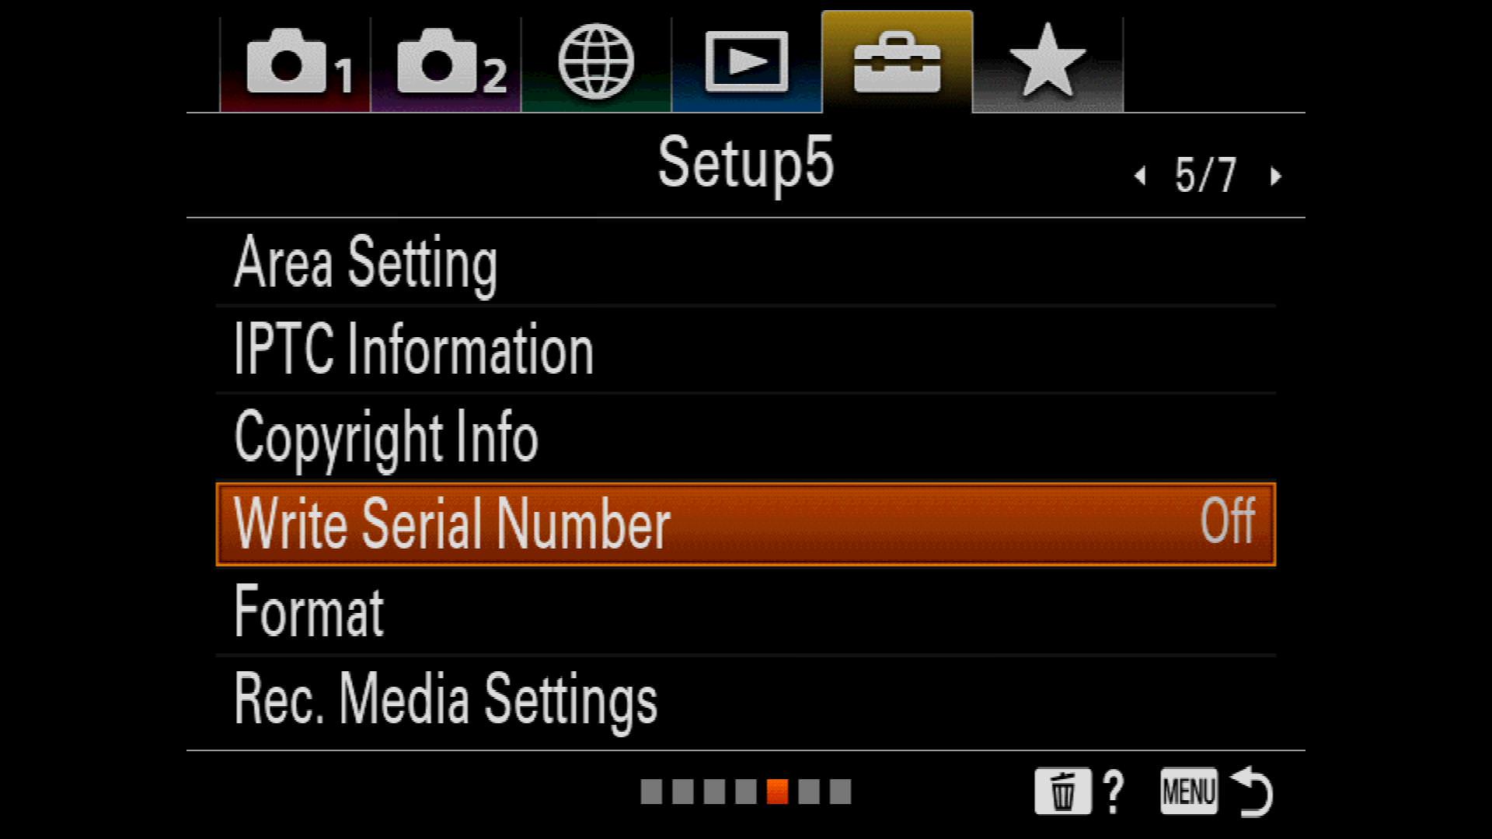The image size is (1492, 839).
Task: Select the Setup toolbox tab
Action: tap(897, 62)
